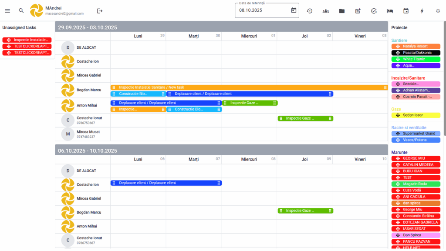The width and height of the screenshot is (446, 251).
Task: Click the bed icon in toolbar
Action: [x=390, y=11]
